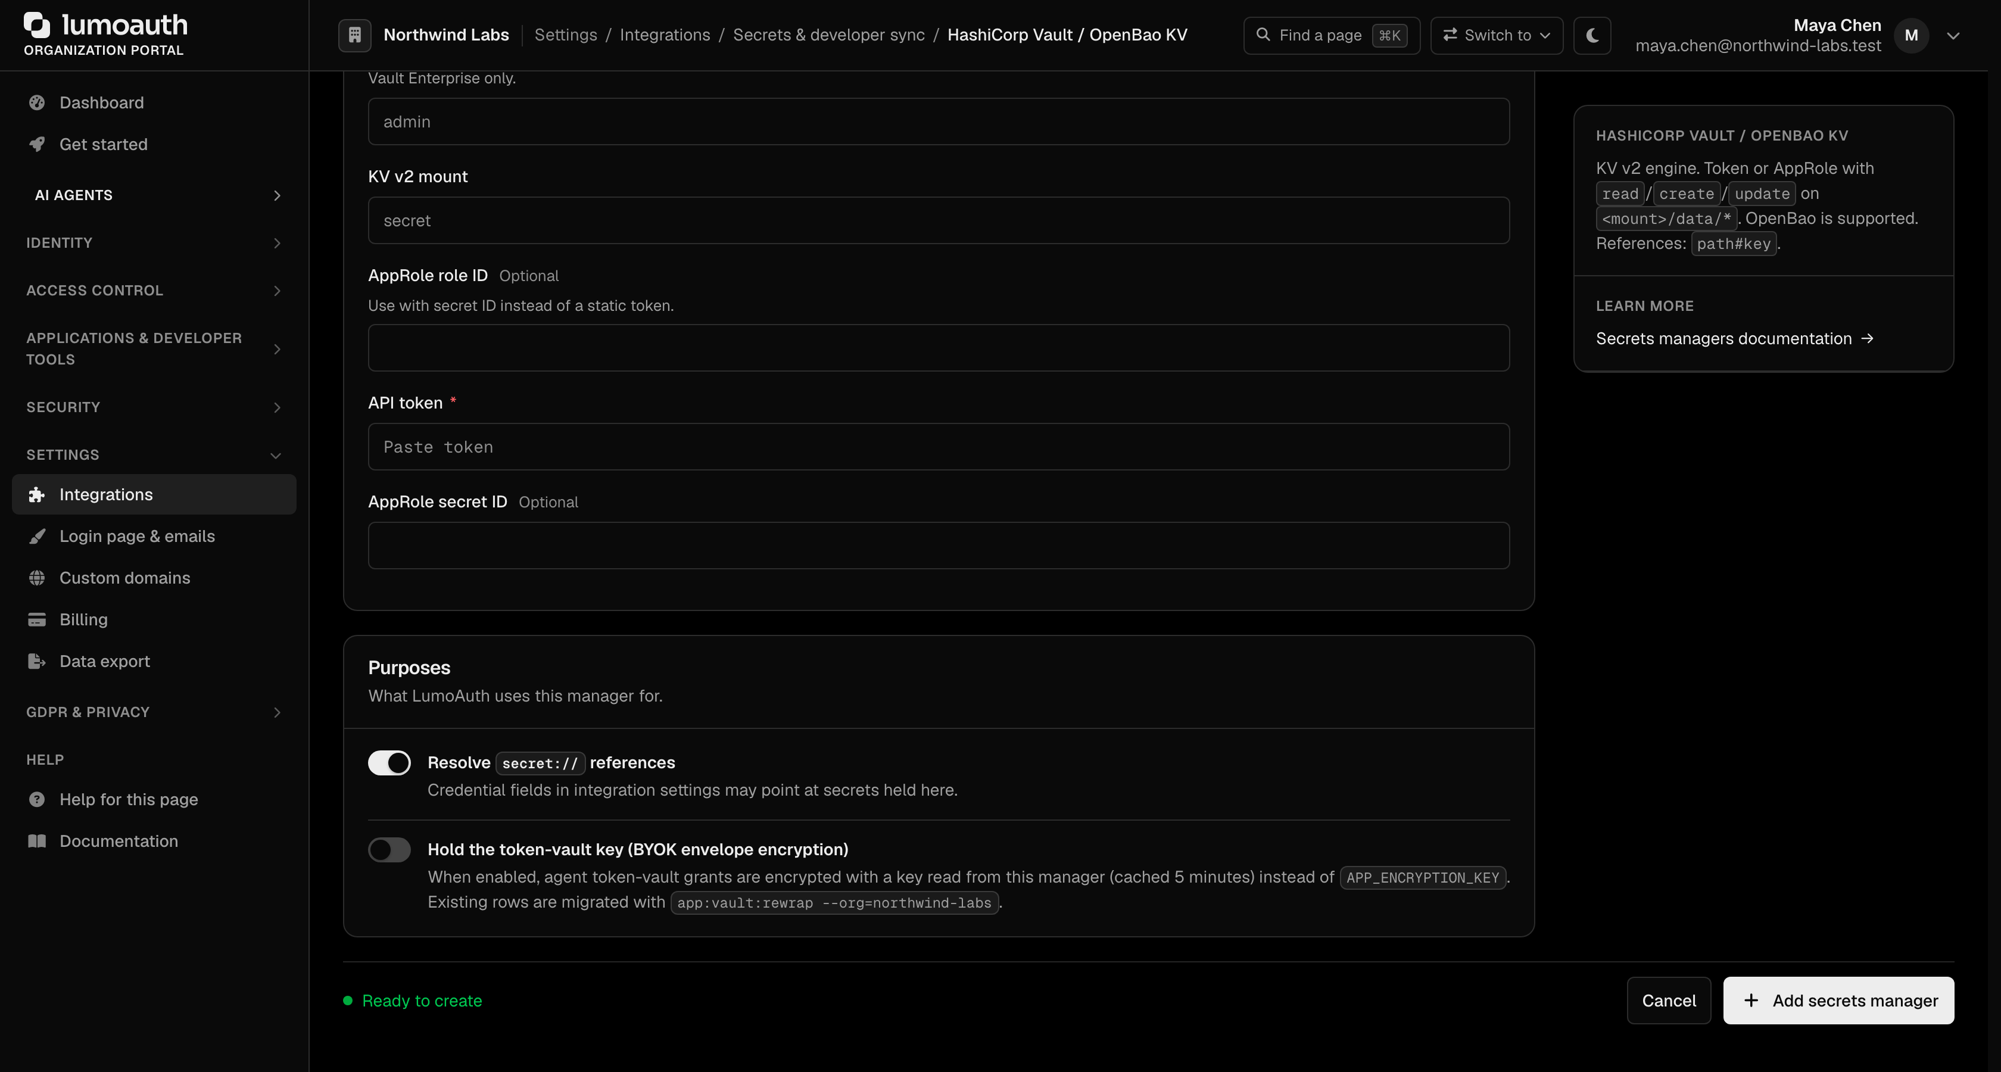The height and width of the screenshot is (1072, 2001).
Task: Open the Find a page search box
Action: pos(1332,35)
